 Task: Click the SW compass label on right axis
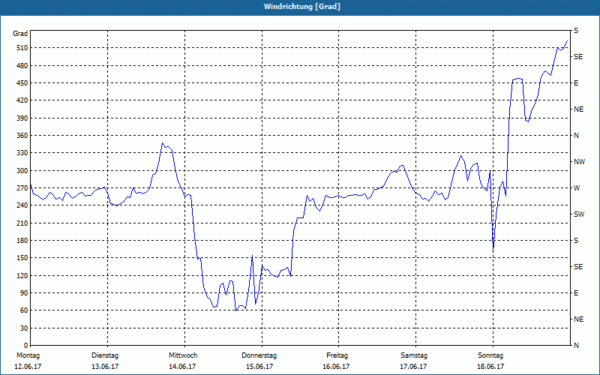[579, 214]
